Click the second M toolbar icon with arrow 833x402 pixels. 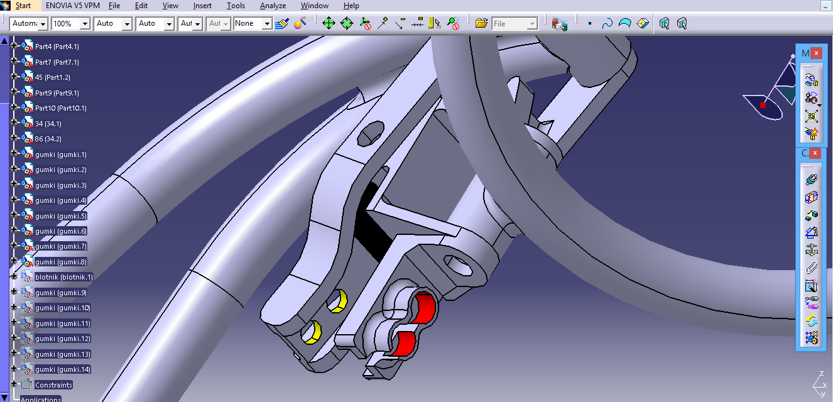(x=811, y=98)
